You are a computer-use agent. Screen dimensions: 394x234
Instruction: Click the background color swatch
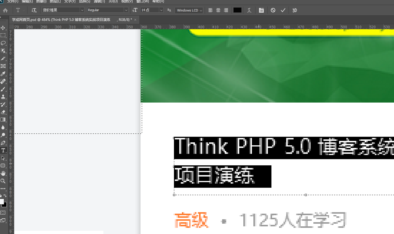coord(4,205)
